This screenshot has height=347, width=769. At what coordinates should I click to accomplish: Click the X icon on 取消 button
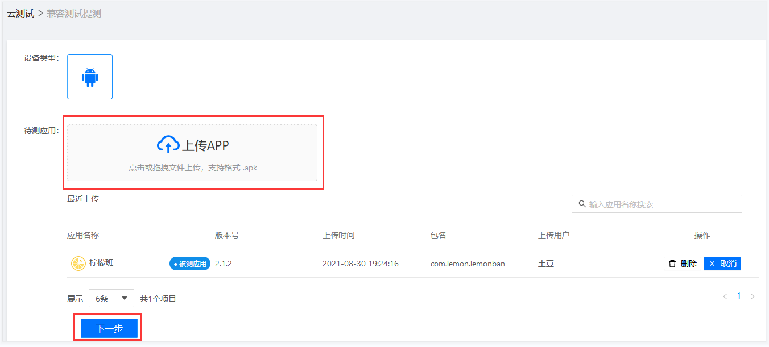[x=712, y=264]
